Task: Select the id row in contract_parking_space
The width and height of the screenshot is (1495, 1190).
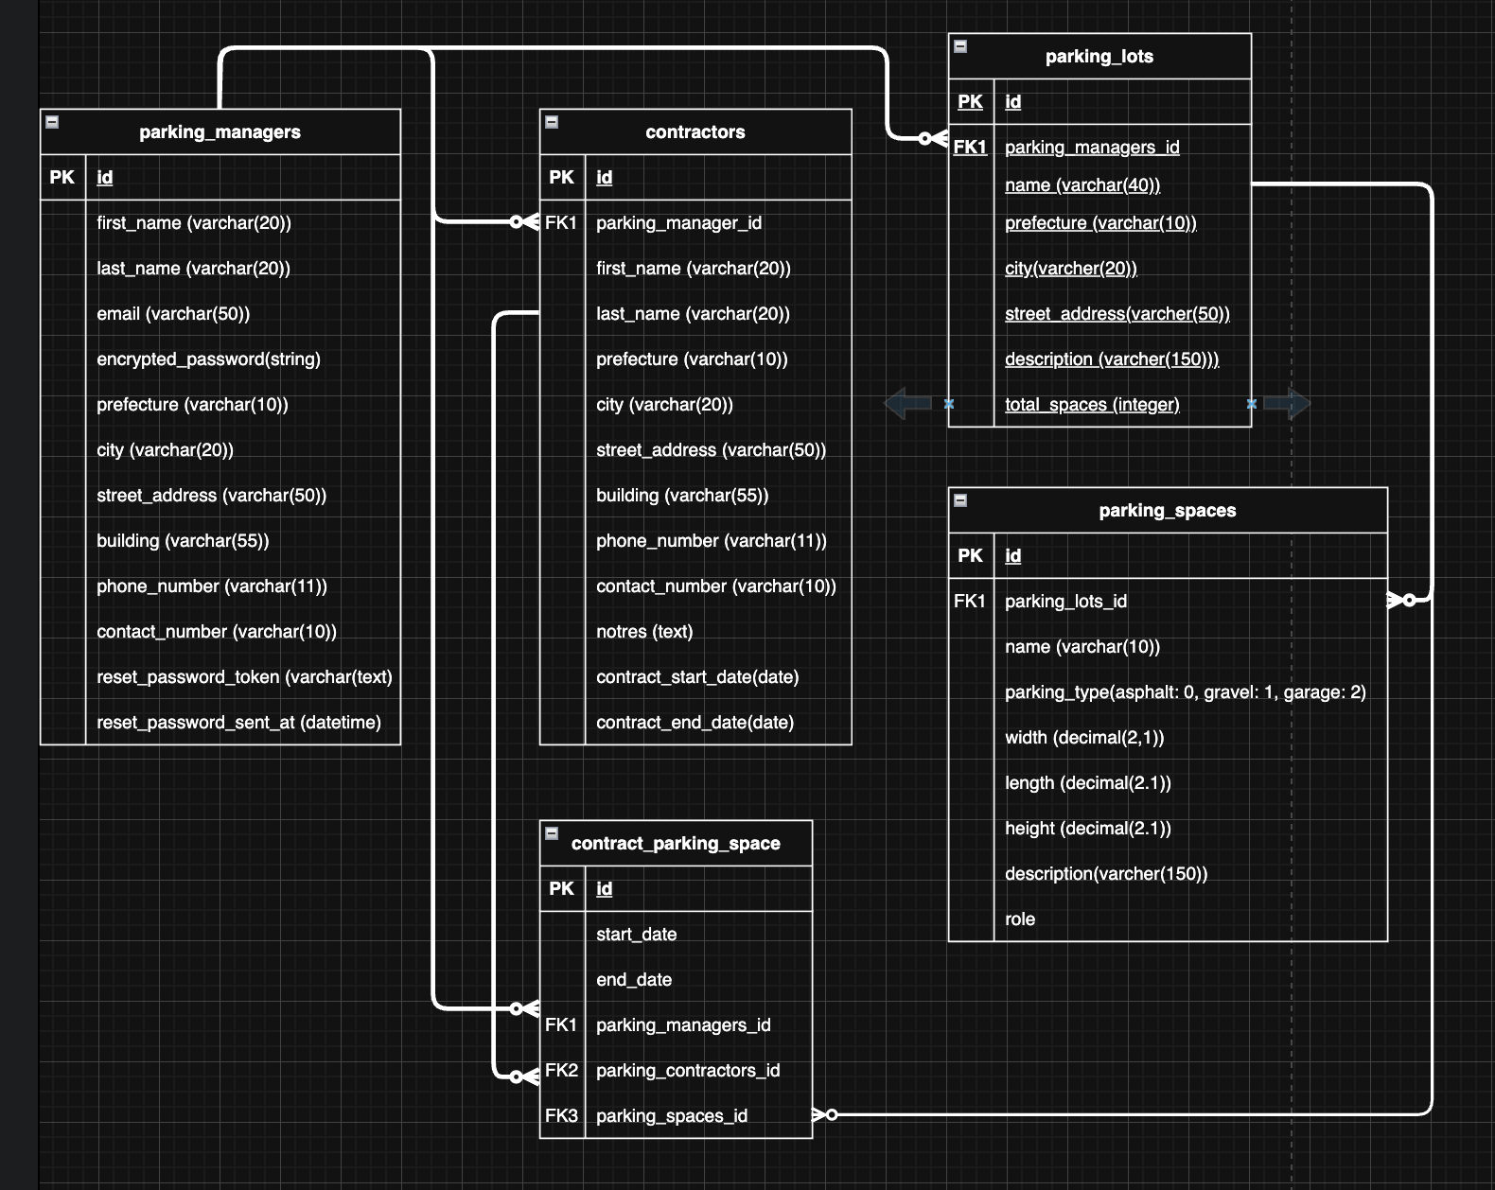Action: tap(676, 889)
